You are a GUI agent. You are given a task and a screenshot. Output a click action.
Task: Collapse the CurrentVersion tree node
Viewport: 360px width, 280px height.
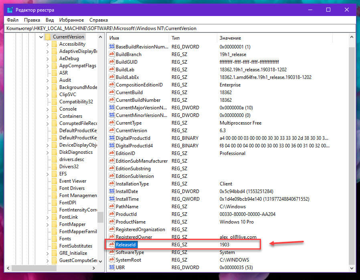point(41,37)
